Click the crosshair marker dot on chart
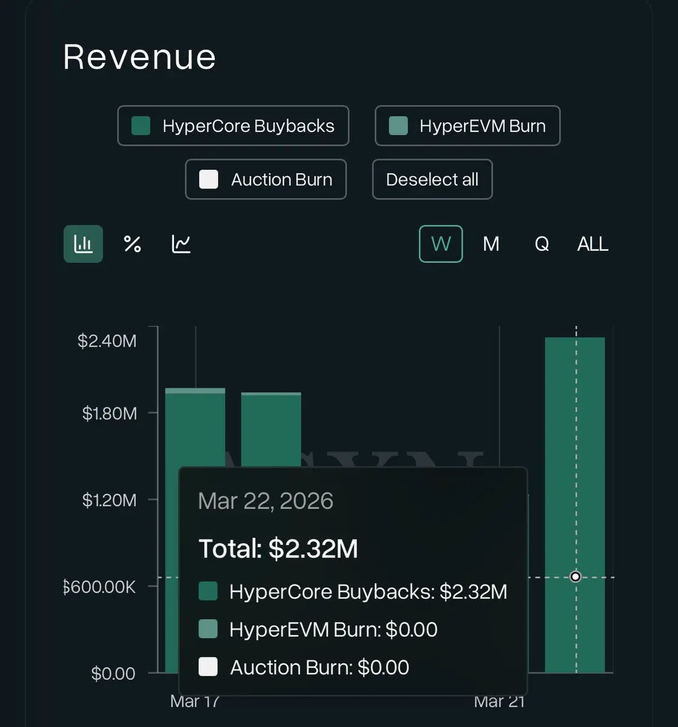 click(576, 577)
